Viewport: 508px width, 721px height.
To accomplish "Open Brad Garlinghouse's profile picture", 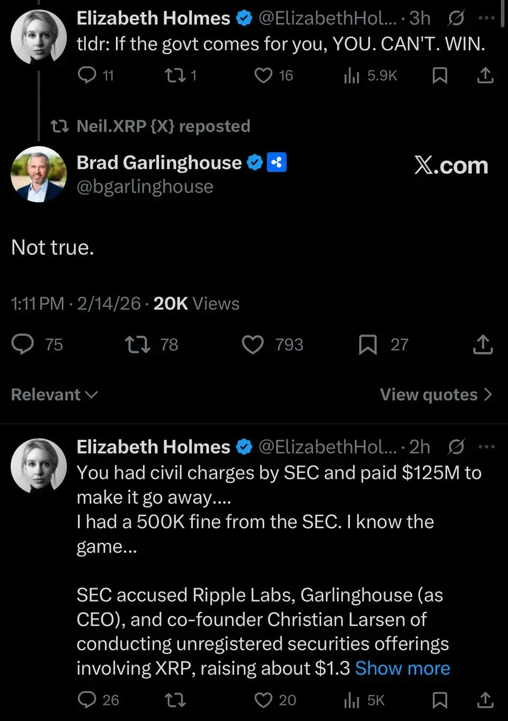I will 38,174.
